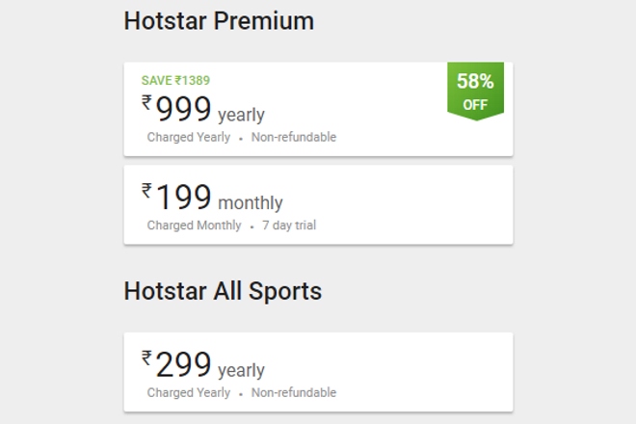Click Non-refundable in the ₹999 card
The image size is (636, 424).
click(294, 138)
